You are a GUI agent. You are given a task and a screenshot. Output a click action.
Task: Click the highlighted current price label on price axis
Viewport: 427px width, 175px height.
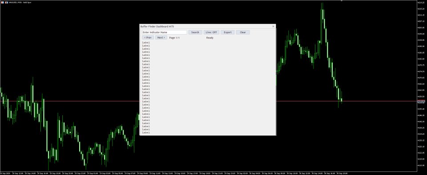click(421, 101)
